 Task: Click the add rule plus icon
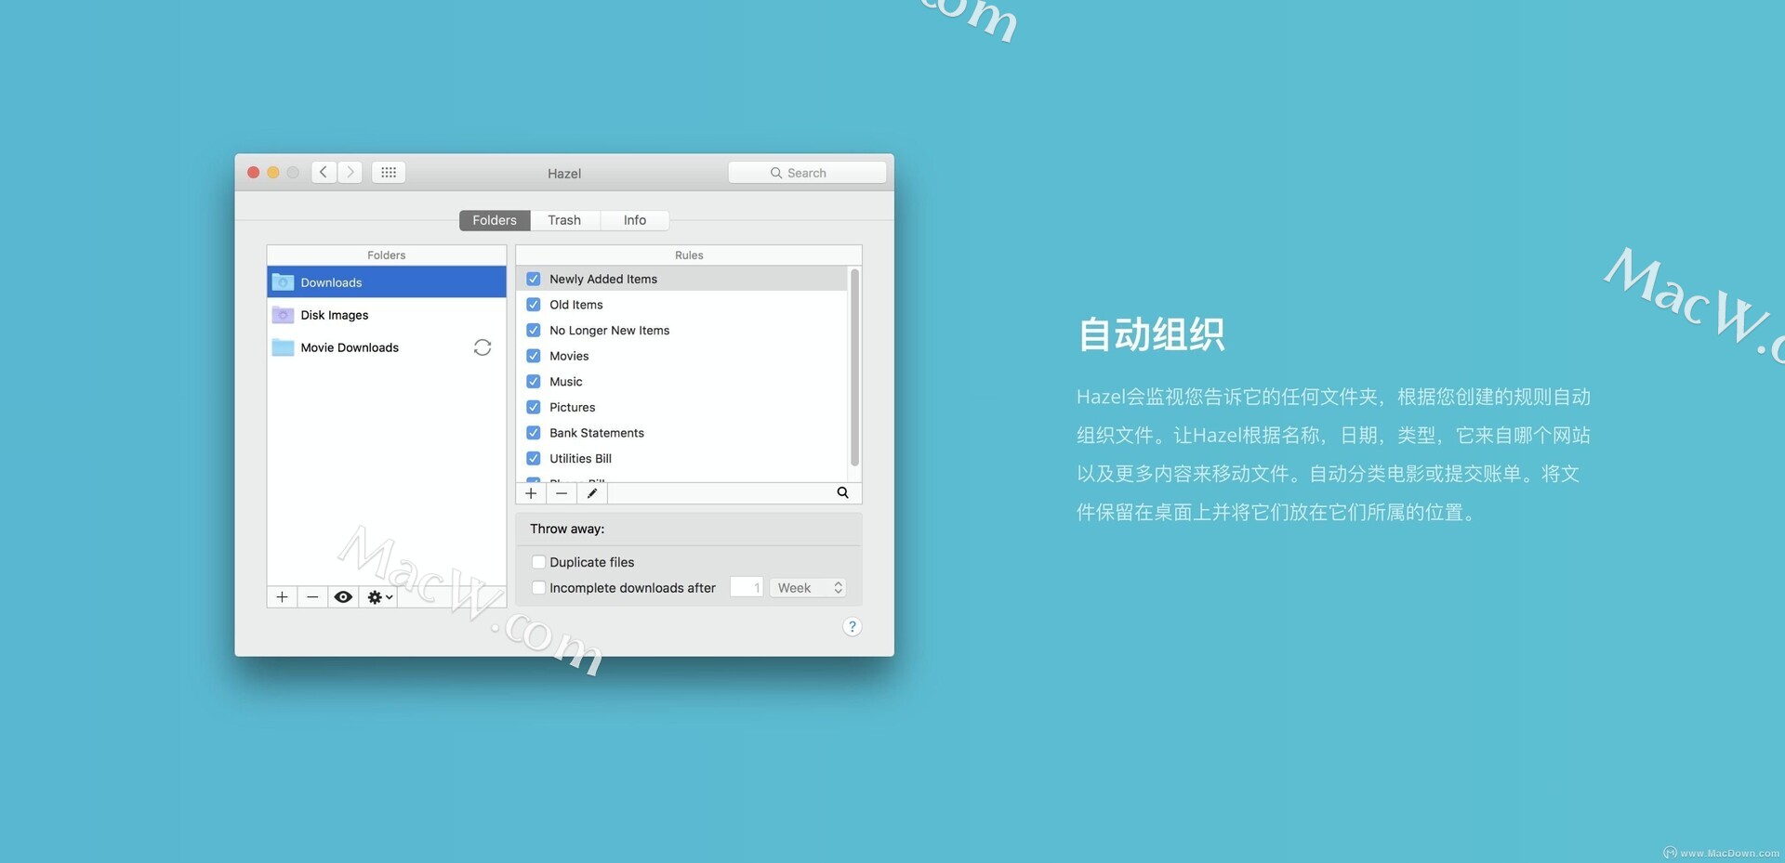(x=531, y=493)
